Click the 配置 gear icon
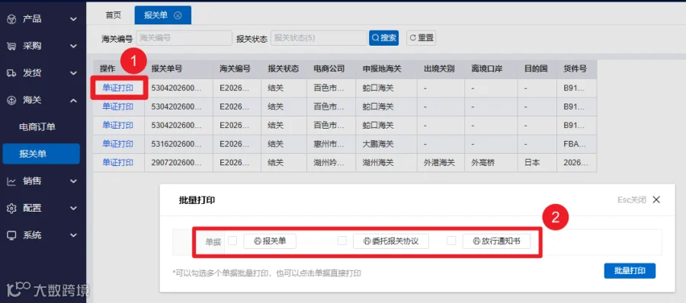This screenshot has width=686, height=303. click(11, 208)
